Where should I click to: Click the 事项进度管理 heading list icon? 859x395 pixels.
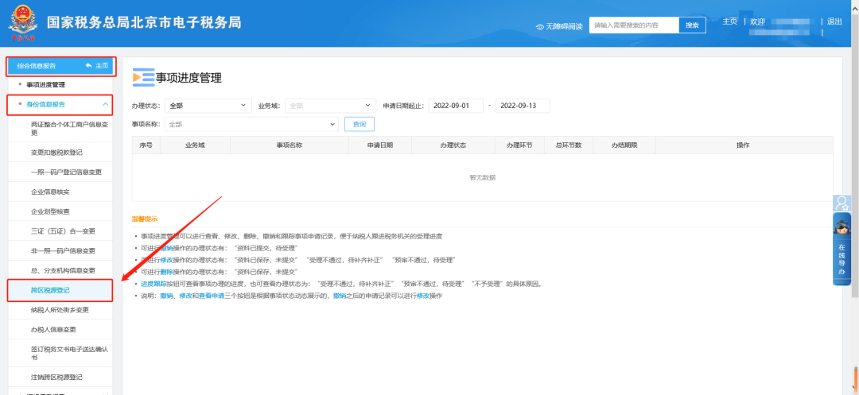143,77
